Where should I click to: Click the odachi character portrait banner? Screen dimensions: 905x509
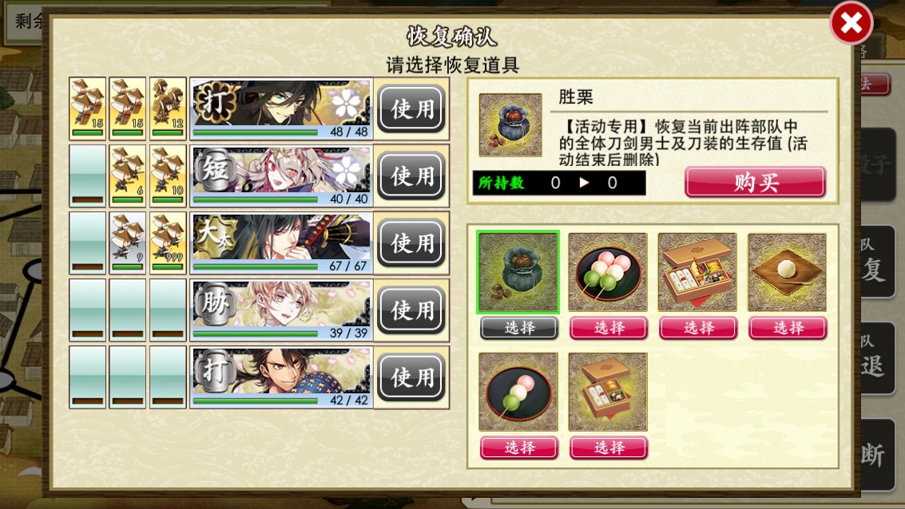[281, 243]
